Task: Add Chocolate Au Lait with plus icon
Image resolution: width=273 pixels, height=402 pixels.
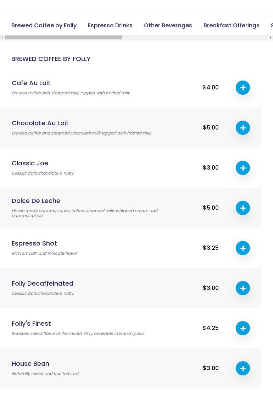Action: click(x=243, y=128)
